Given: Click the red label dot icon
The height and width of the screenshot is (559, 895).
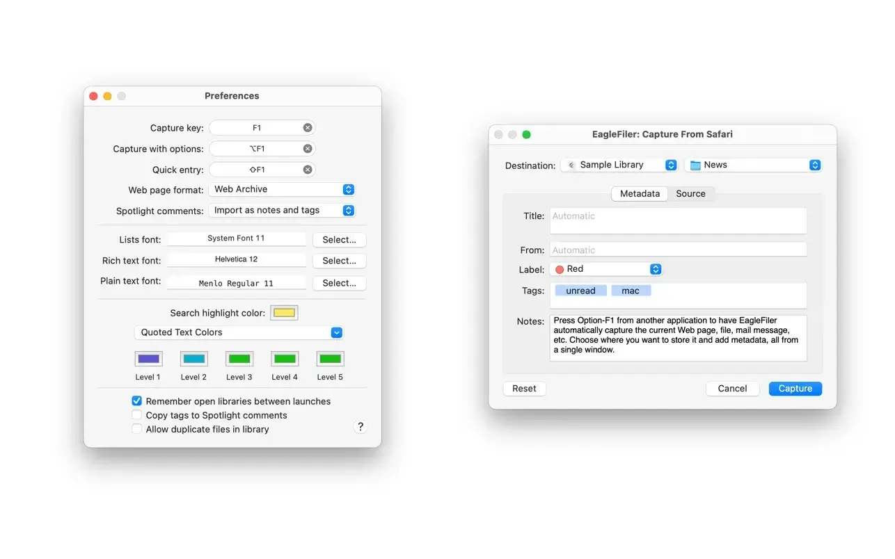Looking at the screenshot, I should [560, 269].
